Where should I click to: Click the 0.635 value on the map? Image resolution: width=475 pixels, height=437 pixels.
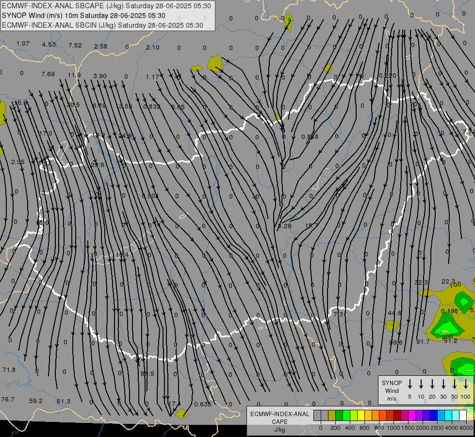coord(203,404)
